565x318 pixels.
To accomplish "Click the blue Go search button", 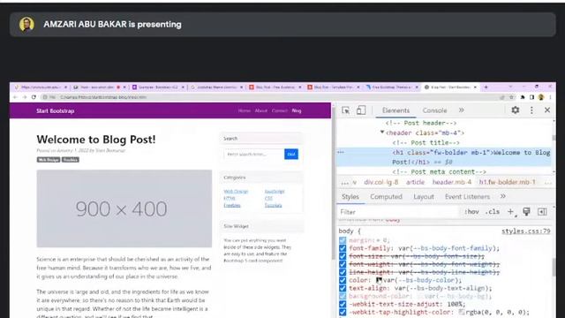I will click(291, 154).
